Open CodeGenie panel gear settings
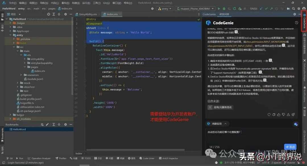Viewport: 307px width, 166px height. pyautogui.click(x=295, y=14)
